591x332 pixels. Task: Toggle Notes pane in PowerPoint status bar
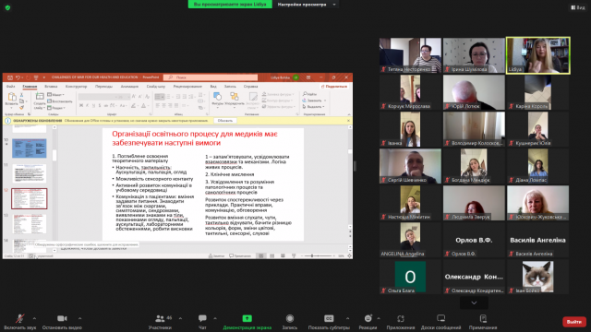click(217, 256)
